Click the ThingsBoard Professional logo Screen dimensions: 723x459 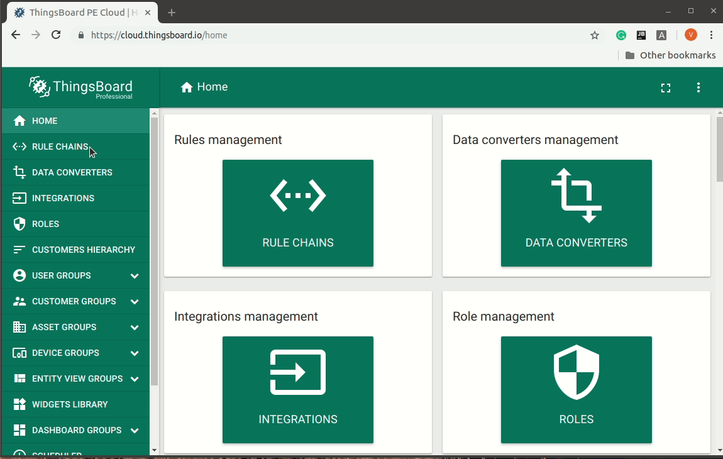tap(81, 87)
